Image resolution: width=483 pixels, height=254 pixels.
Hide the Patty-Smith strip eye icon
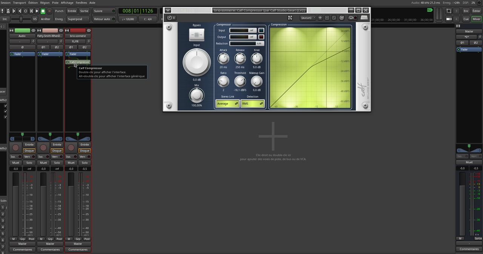61,30
